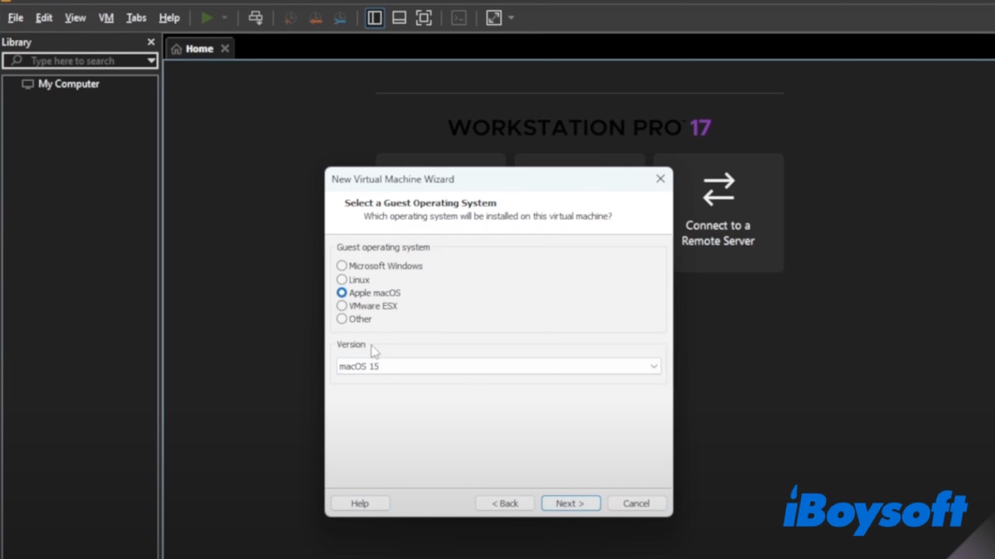The height and width of the screenshot is (559, 995).
Task: Select the VMware ESX radio option
Action: coord(342,306)
